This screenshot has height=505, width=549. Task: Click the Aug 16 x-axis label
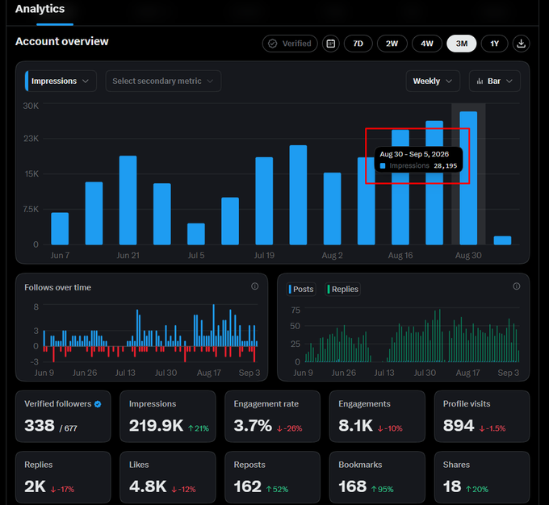point(400,256)
